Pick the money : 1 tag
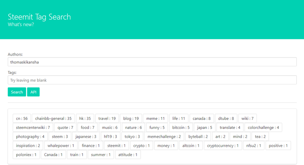Screen dimensions: 304x165 [166, 146]
